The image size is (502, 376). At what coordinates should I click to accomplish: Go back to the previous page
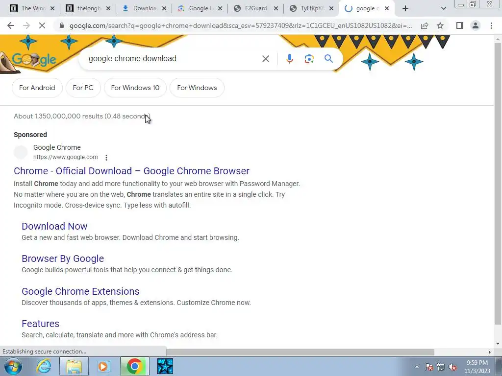click(x=11, y=25)
